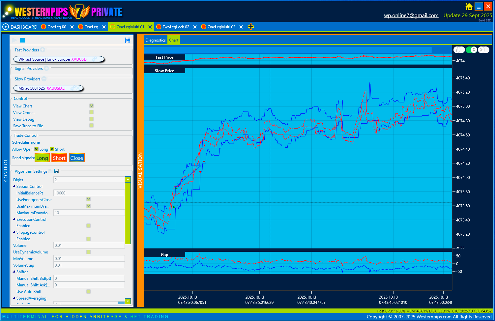This screenshot has height=321, width=495.
Task: Toggle Allow Open Short checkbox
Action: pos(52,149)
